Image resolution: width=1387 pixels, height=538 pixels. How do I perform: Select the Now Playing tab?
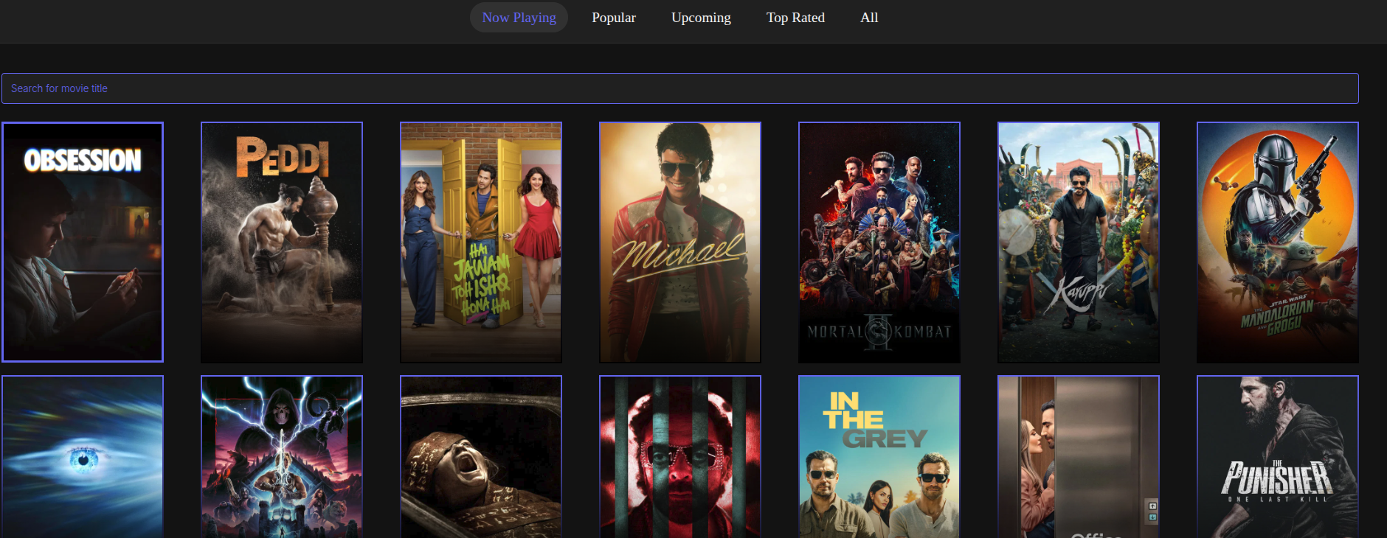pyautogui.click(x=519, y=18)
